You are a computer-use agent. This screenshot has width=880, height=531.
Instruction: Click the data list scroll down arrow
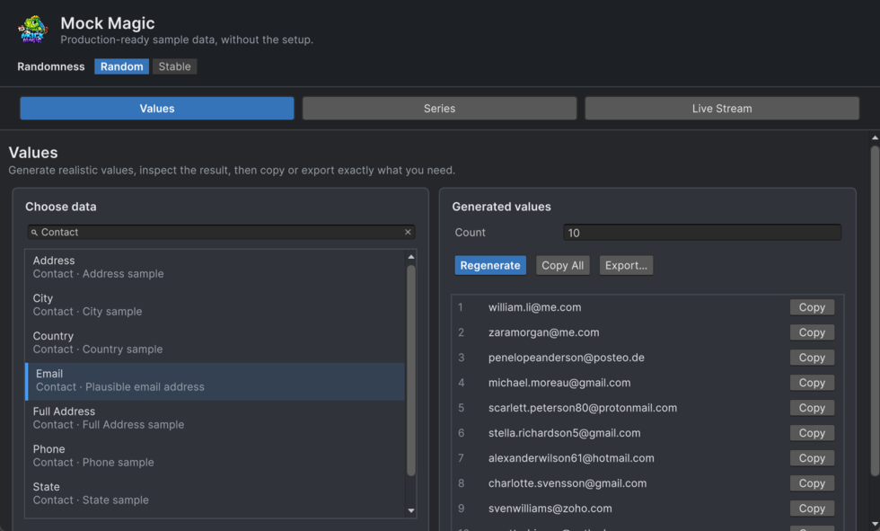[x=411, y=511]
